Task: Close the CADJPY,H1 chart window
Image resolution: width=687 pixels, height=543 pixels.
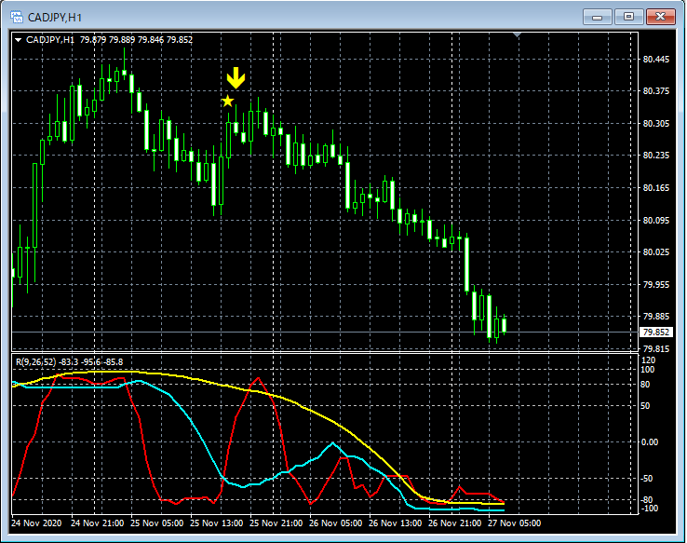Action: (x=662, y=16)
